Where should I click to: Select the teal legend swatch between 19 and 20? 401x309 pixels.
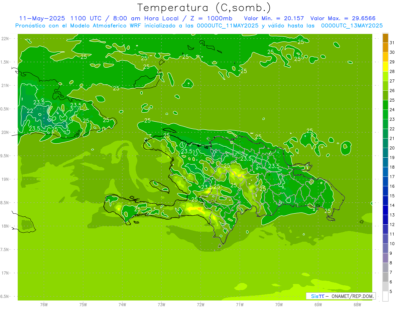click(x=385, y=153)
